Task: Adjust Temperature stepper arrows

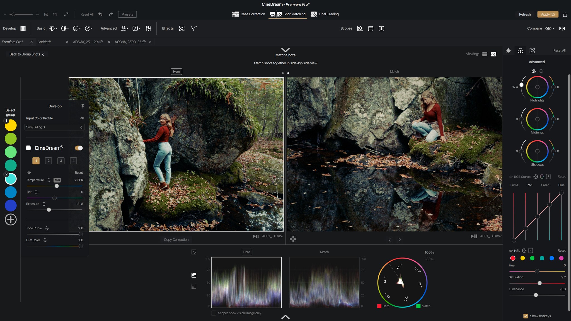Action: pos(49,180)
